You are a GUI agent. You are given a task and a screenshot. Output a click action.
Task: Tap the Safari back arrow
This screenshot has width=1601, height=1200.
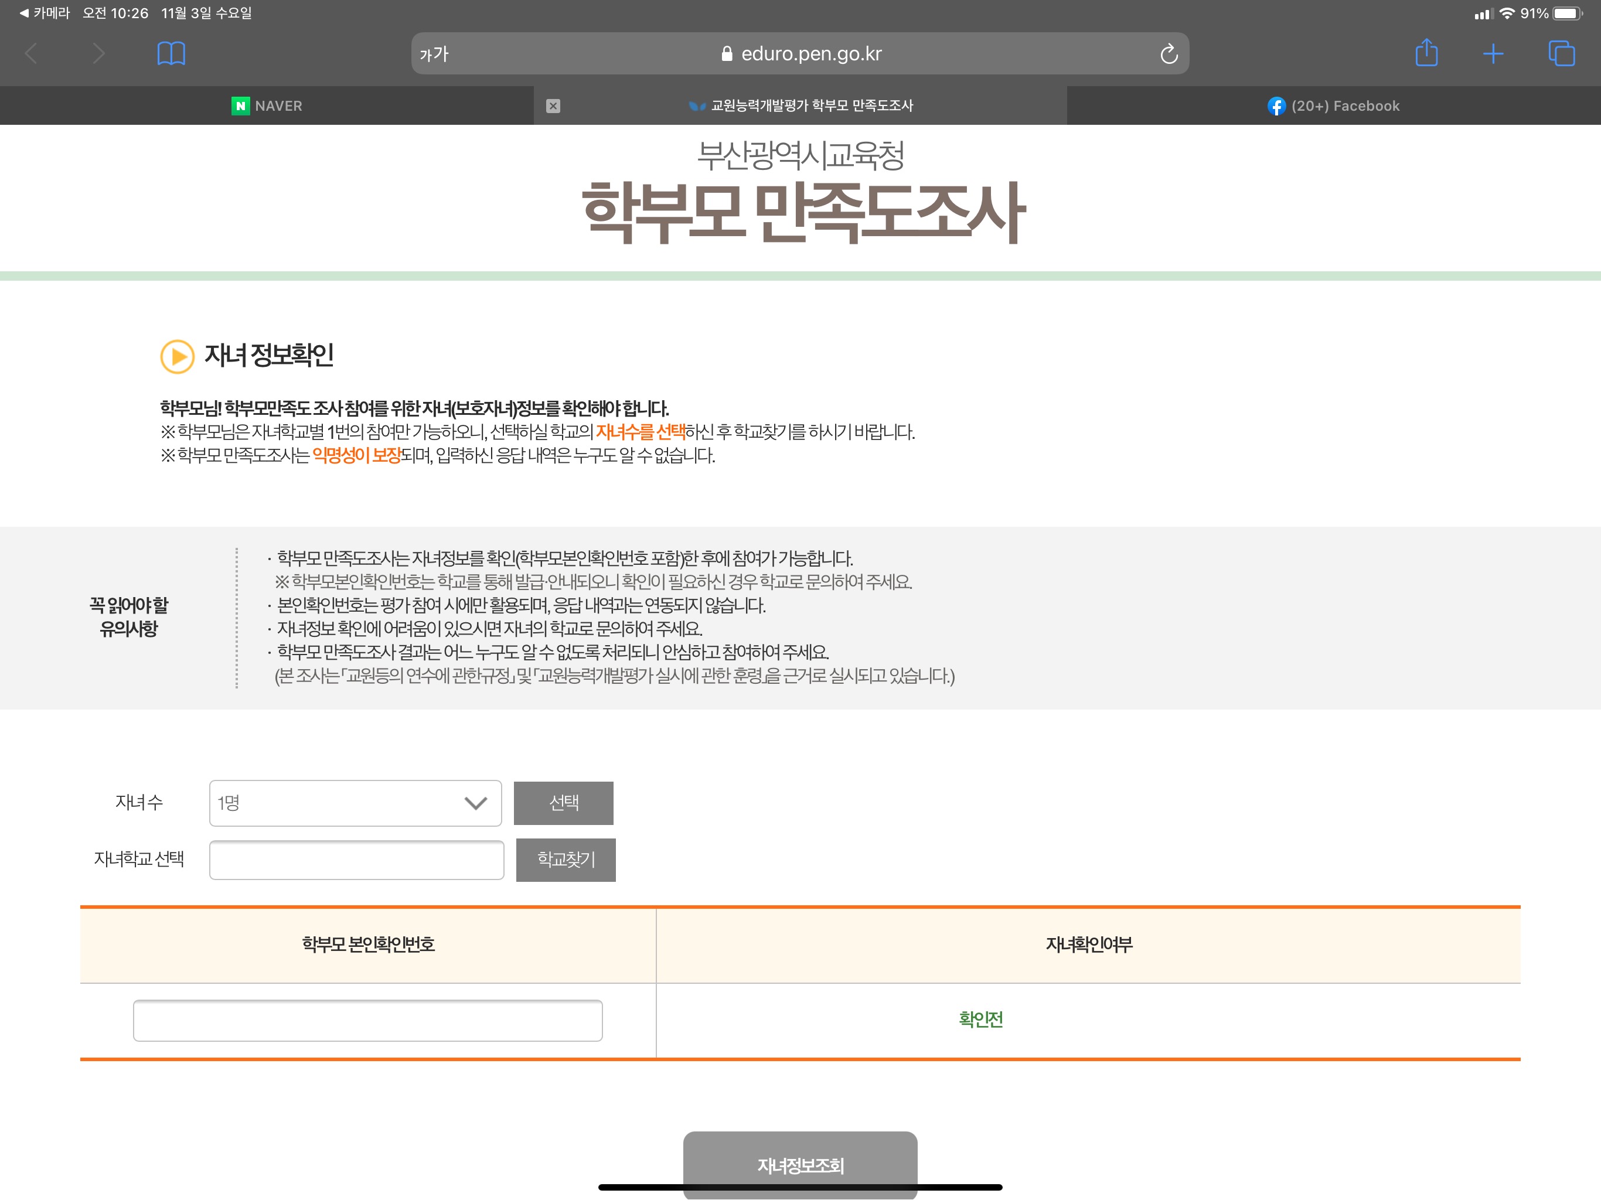[x=31, y=53]
